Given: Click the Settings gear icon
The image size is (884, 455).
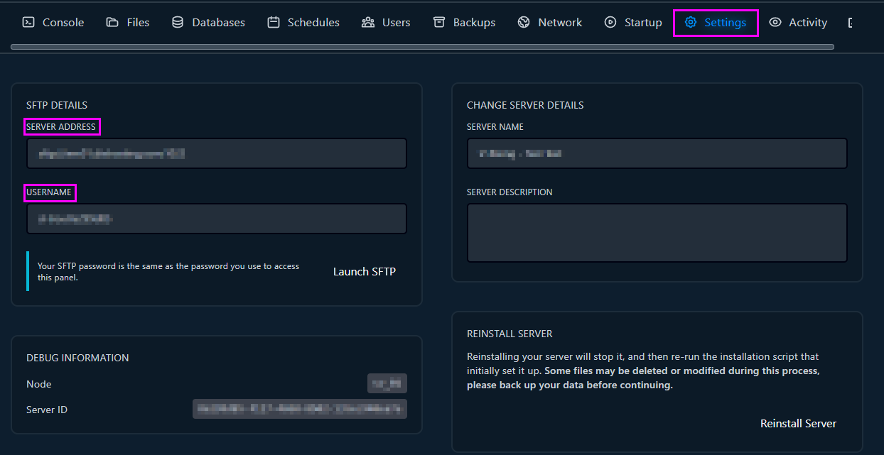Looking at the screenshot, I should (691, 23).
